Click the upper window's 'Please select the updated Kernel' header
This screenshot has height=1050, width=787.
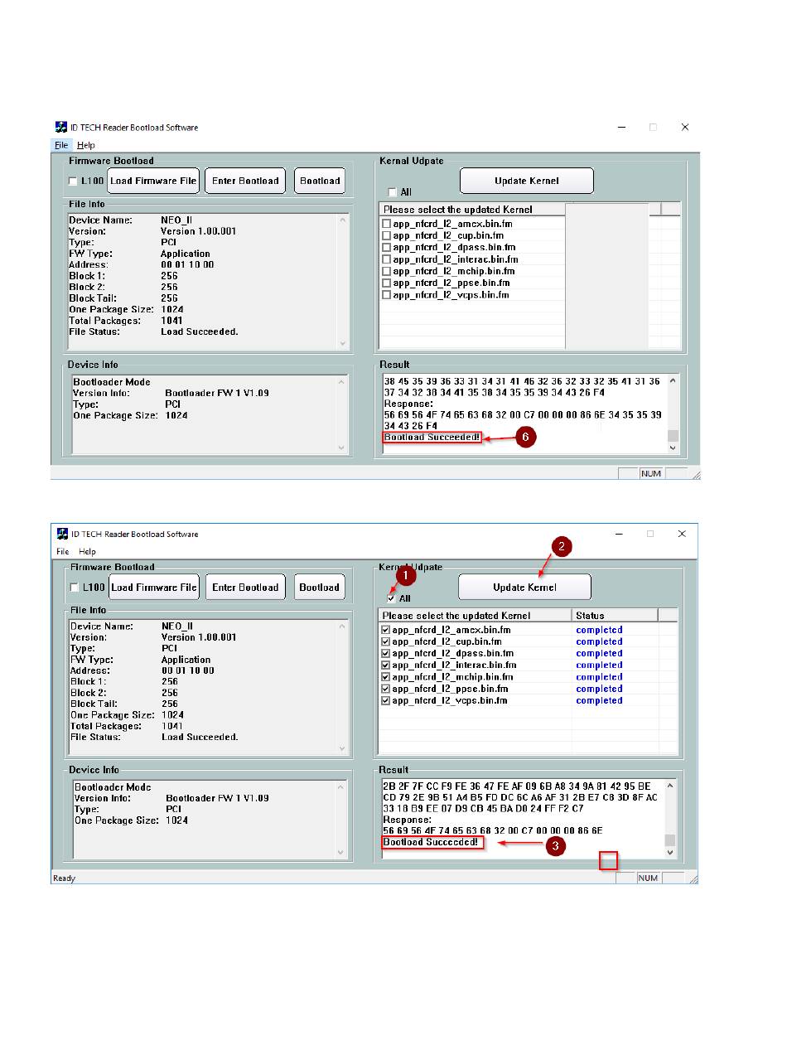[x=472, y=210]
